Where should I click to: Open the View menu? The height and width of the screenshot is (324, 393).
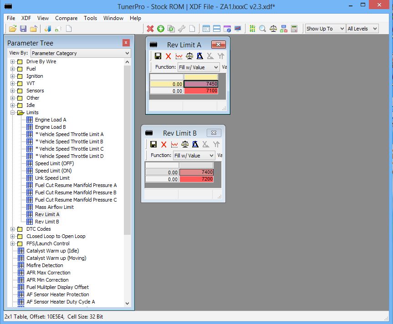pyautogui.click(x=43, y=18)
